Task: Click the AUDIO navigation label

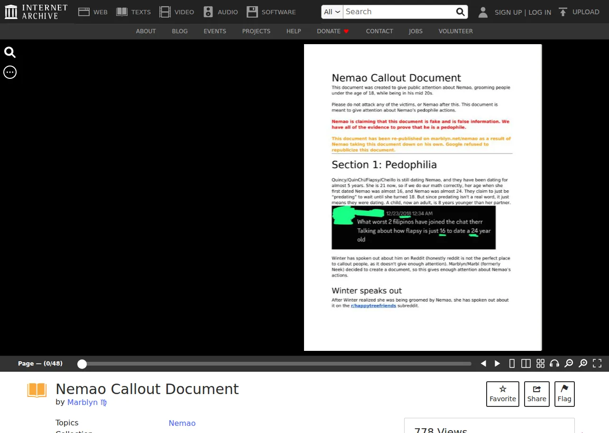Action: point(228,12)
